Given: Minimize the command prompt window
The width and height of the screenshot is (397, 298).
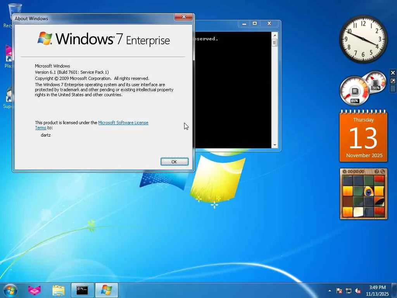Looking at the screenshot, I should pyautogui.click(x=244, y=24).
